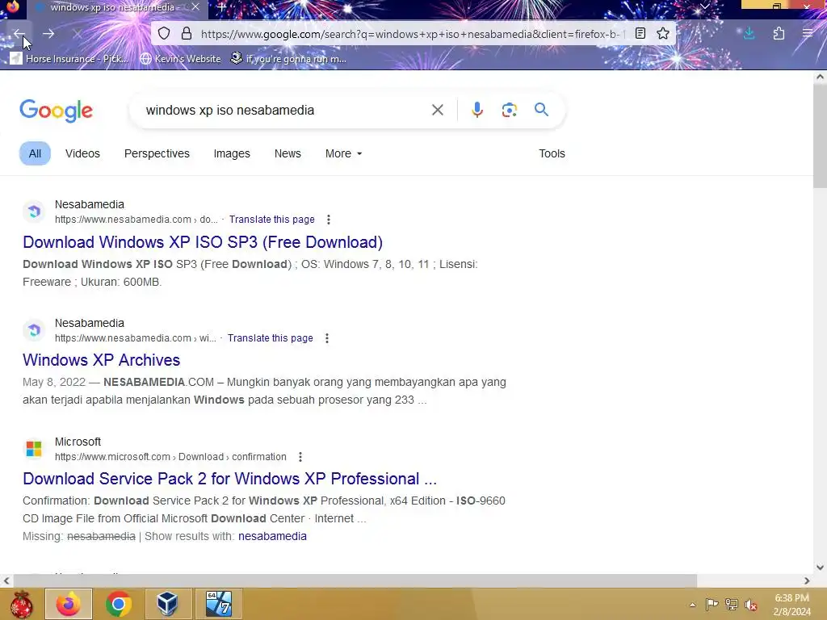
Task: Open Action Center flag icon
Action: 712,604
